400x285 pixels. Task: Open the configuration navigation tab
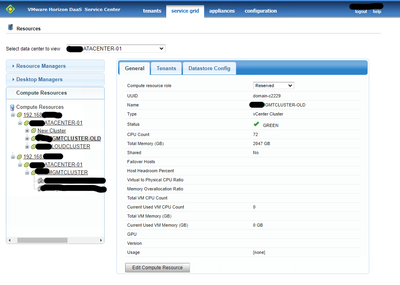pyautogui.click(x=261, y=11)
